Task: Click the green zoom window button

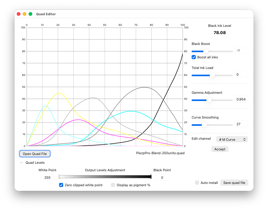Action: pos(30,14)
